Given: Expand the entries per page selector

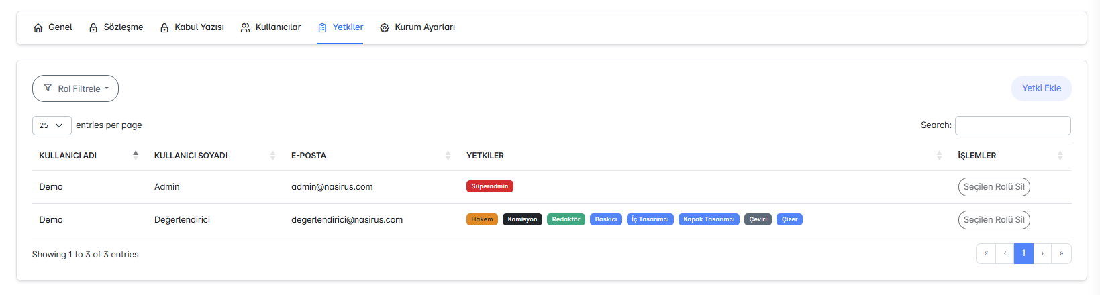Looking at the screenshot, I should (x=52, y=125).
